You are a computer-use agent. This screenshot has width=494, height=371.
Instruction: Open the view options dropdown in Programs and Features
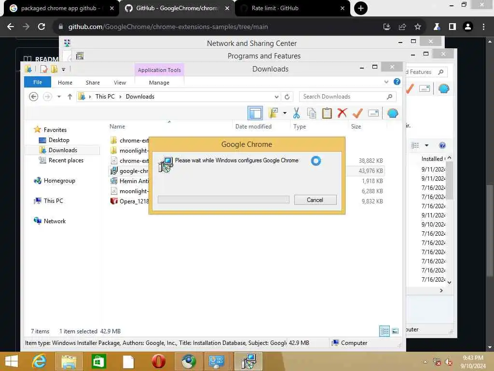click(x=426, y=145)
